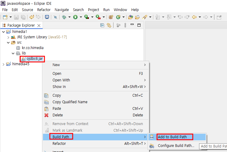Click the Forward navigation arrow icon

(206, 17)
